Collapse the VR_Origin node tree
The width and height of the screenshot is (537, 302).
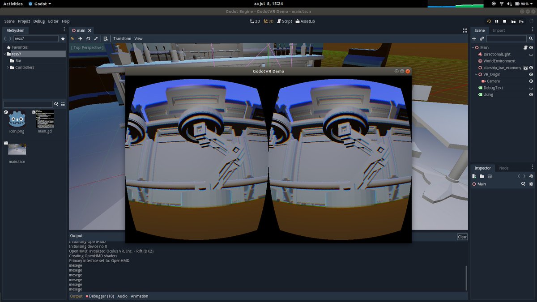(476, 74)
